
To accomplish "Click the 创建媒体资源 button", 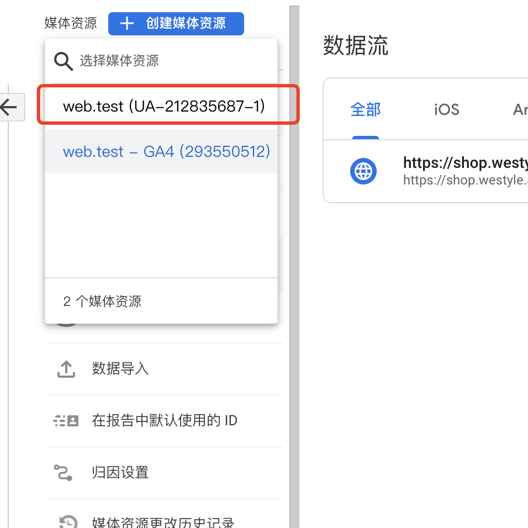I will [176, 24].
